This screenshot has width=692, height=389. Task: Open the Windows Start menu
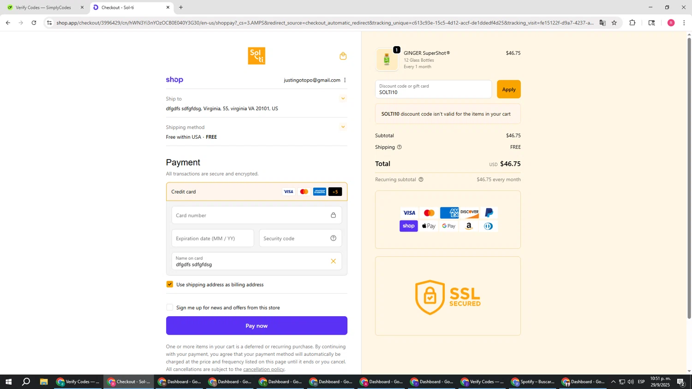pyautogui.click(x=8, y=382)
